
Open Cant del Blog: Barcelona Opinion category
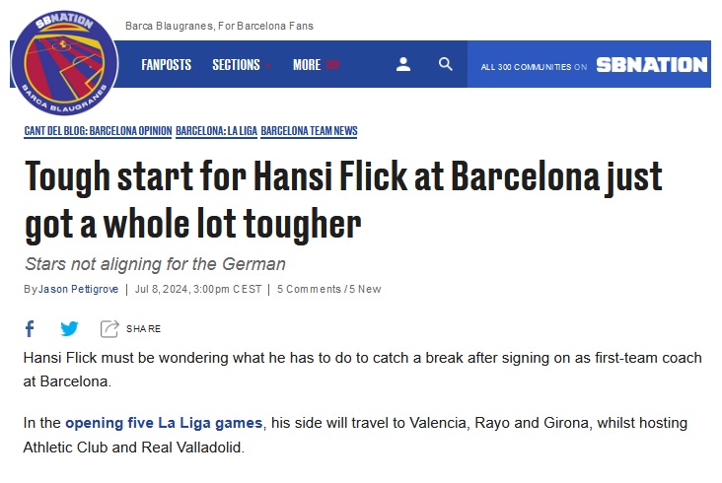click(98, 131)
